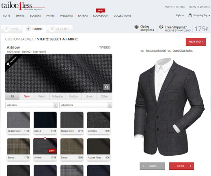This screenshot has width=211, height=176.
Task: Select the Arklow fabric swatch
Action: pyautogui.click(x=45, y=149)
